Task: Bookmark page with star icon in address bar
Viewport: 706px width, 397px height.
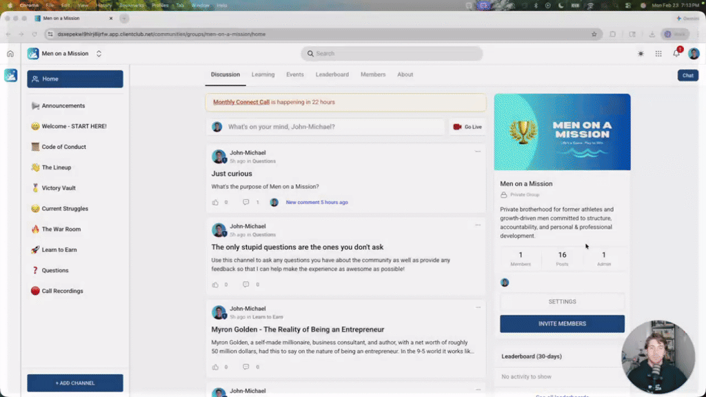Action: [x=594, y=34]
